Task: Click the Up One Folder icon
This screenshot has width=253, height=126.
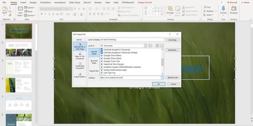Action: pyautogui.click(x=150, y=46)
